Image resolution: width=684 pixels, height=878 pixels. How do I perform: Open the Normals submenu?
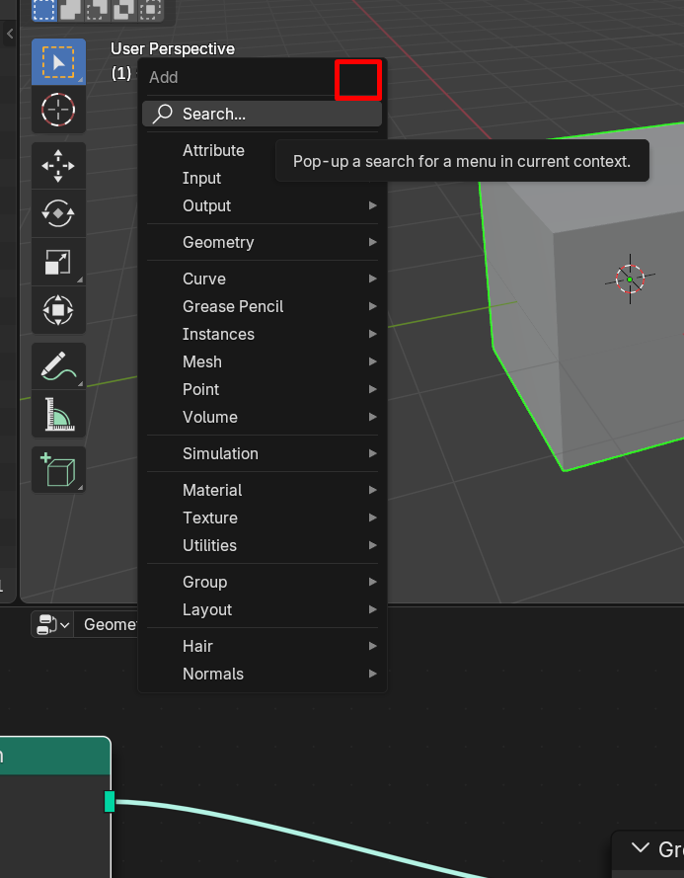coord(262,674)
